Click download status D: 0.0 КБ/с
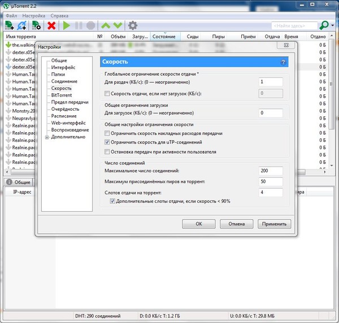 coord(159,316)
